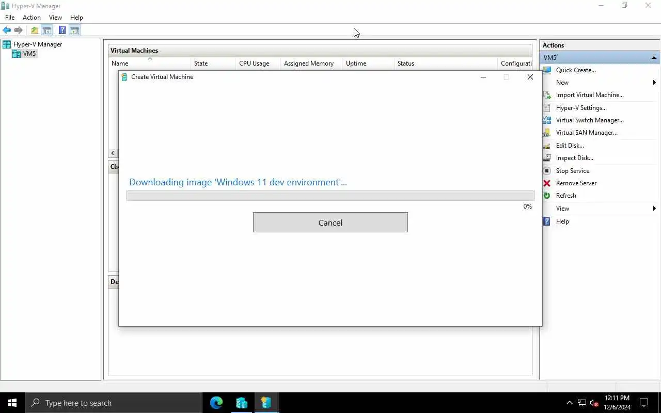Open Virtual Switch Manager
Image resolution: width=661 pixels, height=413 pixels.
point(590,120)
